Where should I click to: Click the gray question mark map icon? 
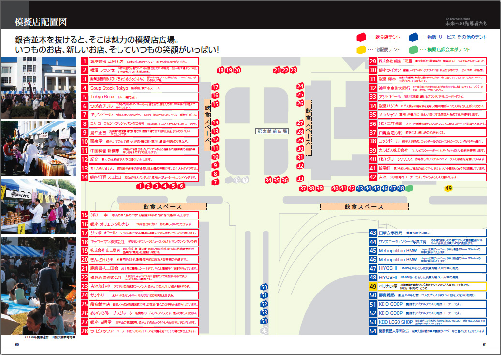pos(245,180)
